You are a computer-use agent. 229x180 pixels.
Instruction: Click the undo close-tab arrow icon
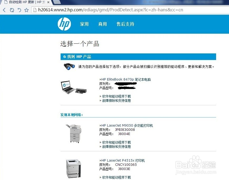(x=19, y=10)
